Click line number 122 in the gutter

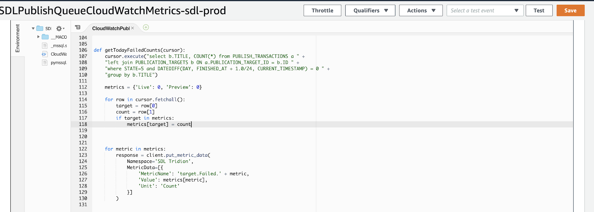(83, 149)
